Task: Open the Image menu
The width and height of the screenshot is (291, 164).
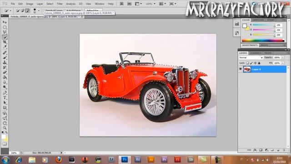Action: pos(30,4)
